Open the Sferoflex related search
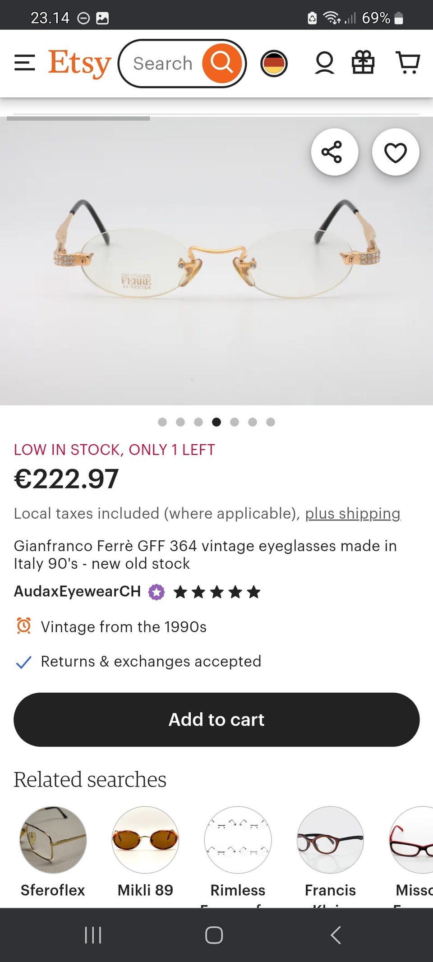The width and height of the screenshot is (433, 962). click(53, 848)
